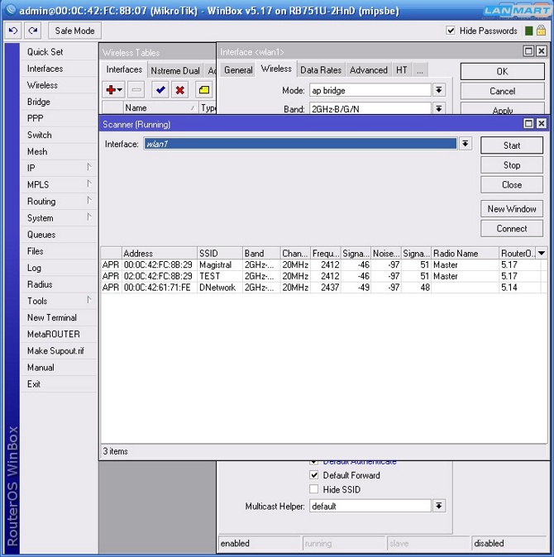Click the Safe Mode button

74,31
